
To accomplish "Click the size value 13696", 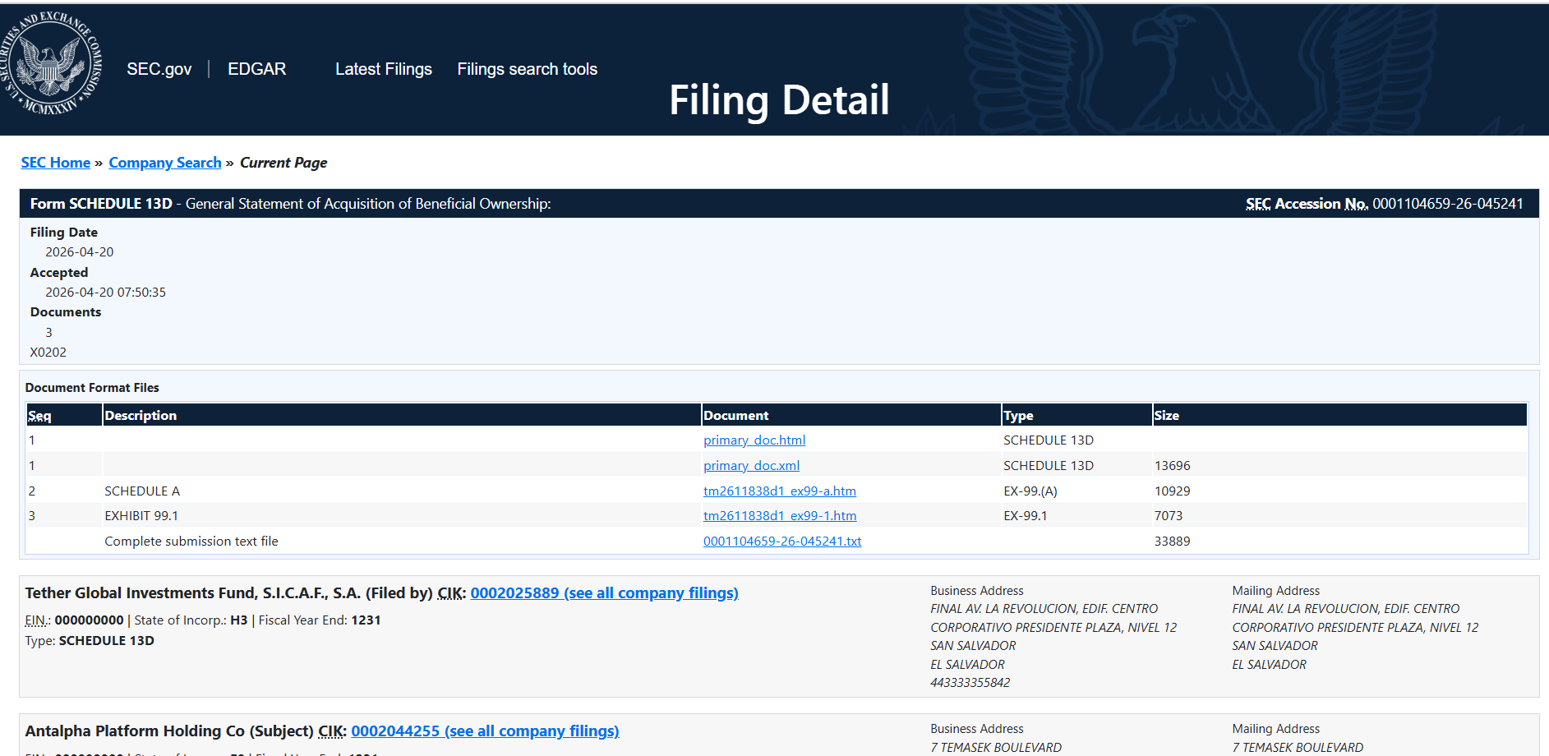I will point(1173,466).
